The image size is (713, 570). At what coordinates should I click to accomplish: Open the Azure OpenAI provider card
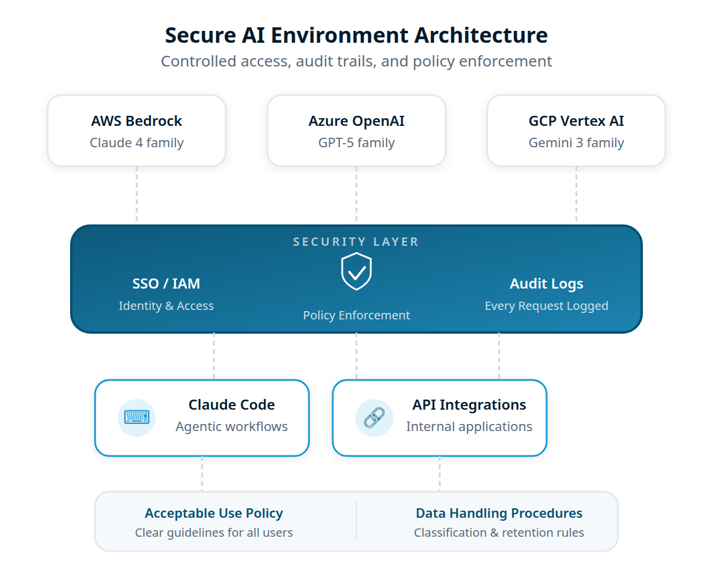click(x=356, y=130)
